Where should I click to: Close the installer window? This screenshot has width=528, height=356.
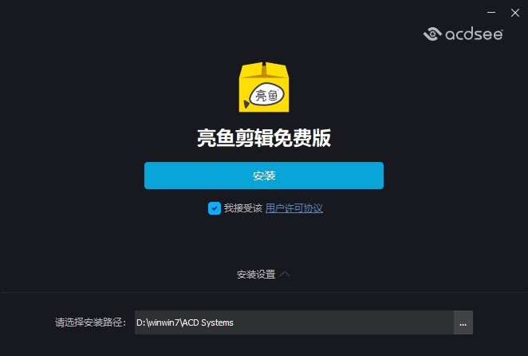click(x=515, y=13)
